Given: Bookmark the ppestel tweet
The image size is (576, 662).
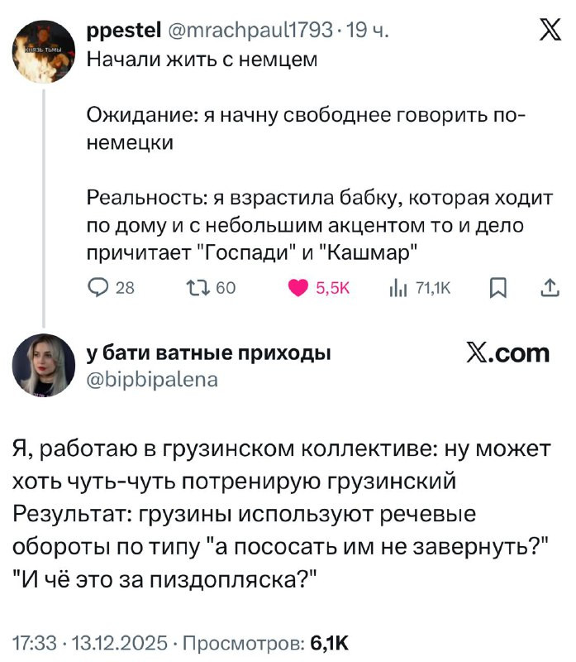Looking at the screenshot, I should pos(498,287).
